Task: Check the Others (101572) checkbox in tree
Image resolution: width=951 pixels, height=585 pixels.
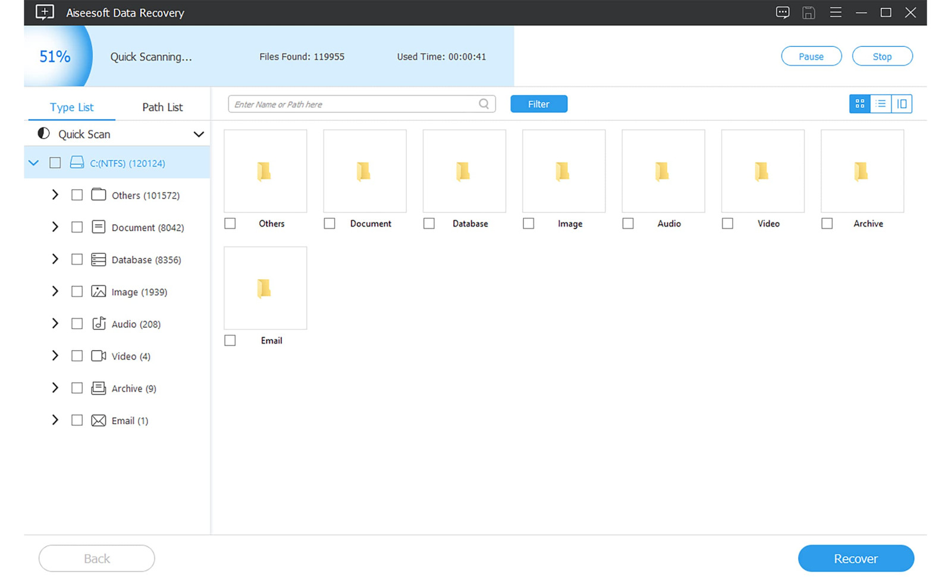Action: click(x=77, y=194)
